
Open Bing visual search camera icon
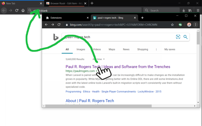click(x=178, y=37)
